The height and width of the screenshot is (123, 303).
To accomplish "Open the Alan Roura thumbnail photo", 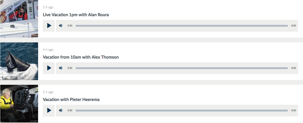I will (19, 19).
